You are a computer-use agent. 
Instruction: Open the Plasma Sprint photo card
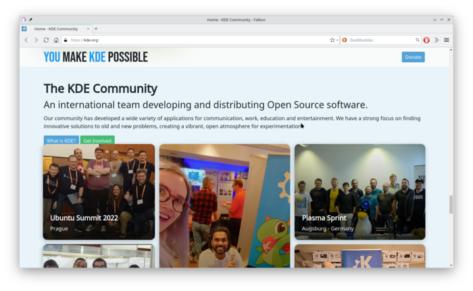point(360,192)
